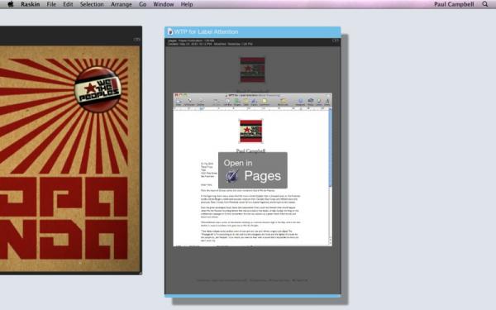Viewport: 496px width, 310px height.
Task: Click the Pages app icon in the Open in overlay
Action: click(x=231, y=176)
